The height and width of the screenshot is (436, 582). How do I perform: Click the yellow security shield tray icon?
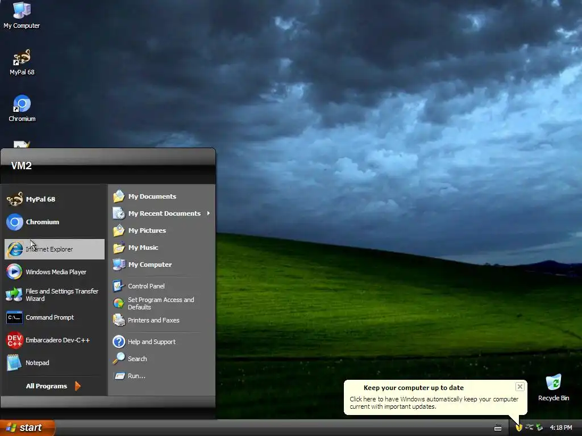[519, 427]
